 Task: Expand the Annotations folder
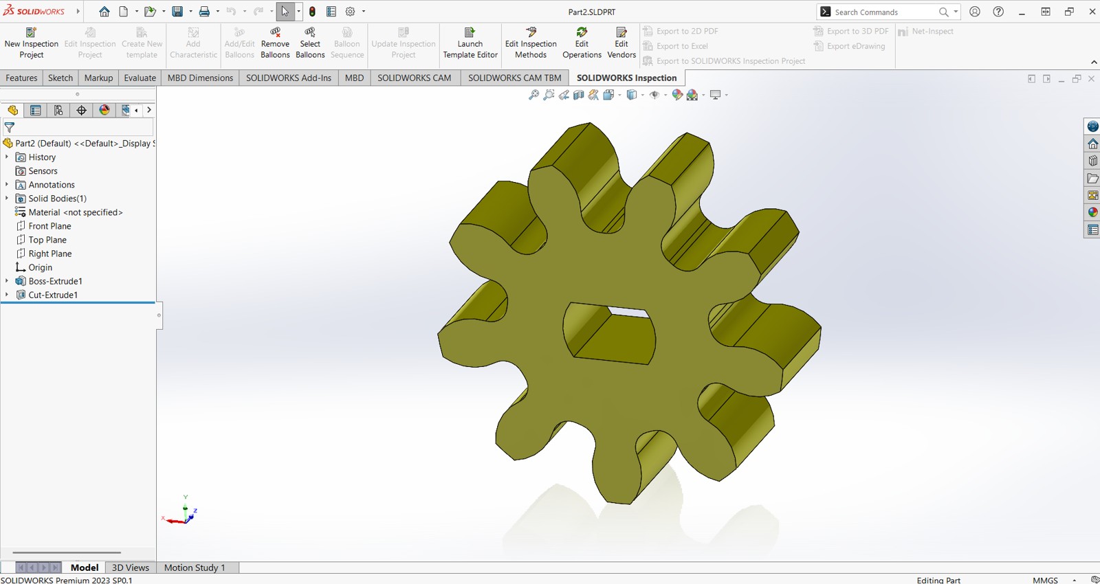coord(7,185)
